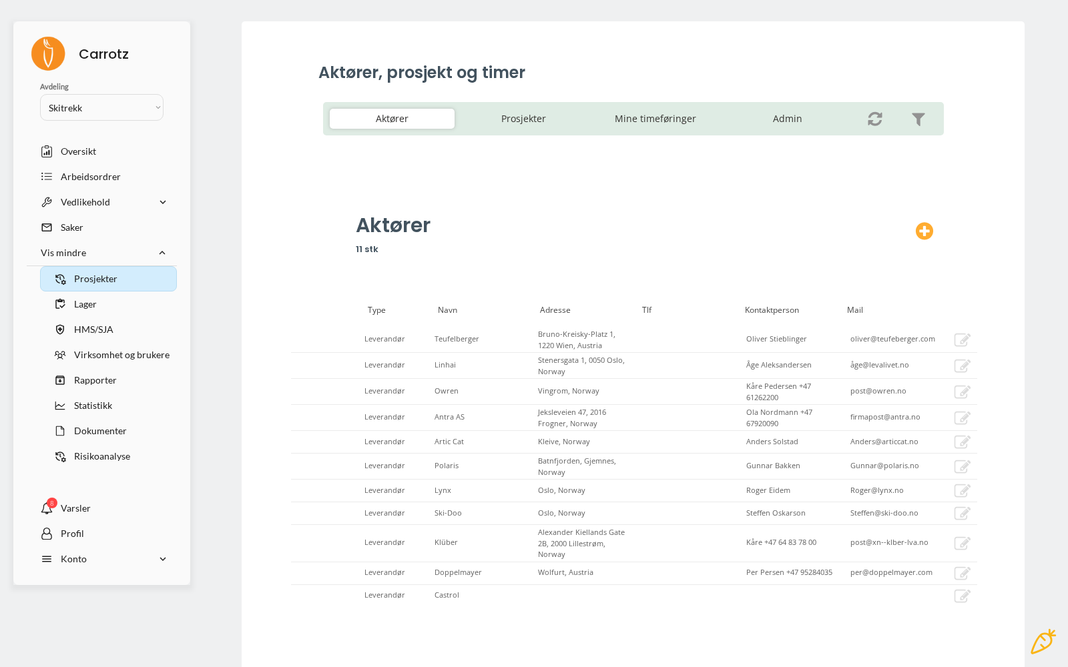Image resolution: width=1068 pixels, height=667 pixels.
Task: Click the Tlf column header
Action: point(647,310)
